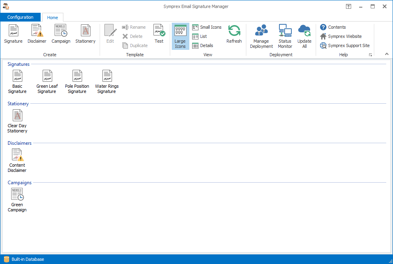The height and width of the screenshot is (264, 393).
Task: Click Duplicate in the Template group
Action: [x=135, y=45]
